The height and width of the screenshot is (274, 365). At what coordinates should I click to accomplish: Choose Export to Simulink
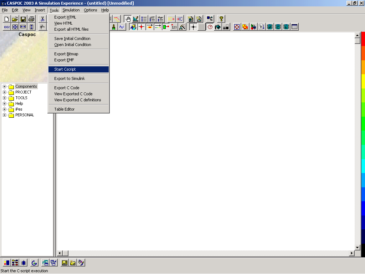pyautogui.click(x=79, y=79)
